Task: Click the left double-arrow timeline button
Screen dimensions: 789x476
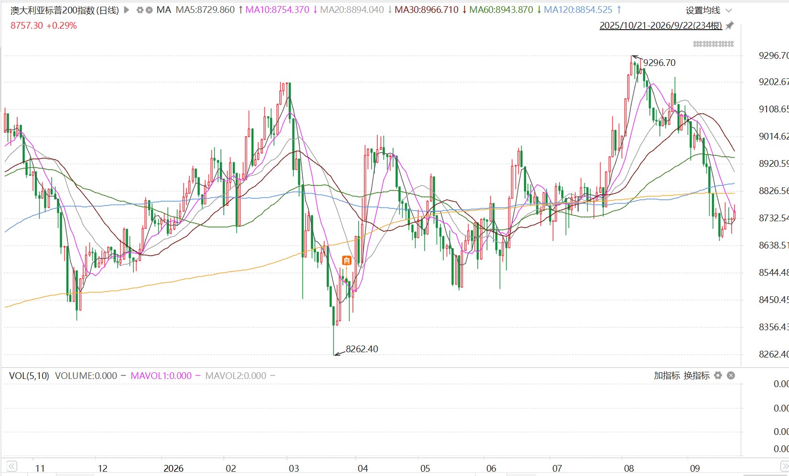Action: (11, 466)
